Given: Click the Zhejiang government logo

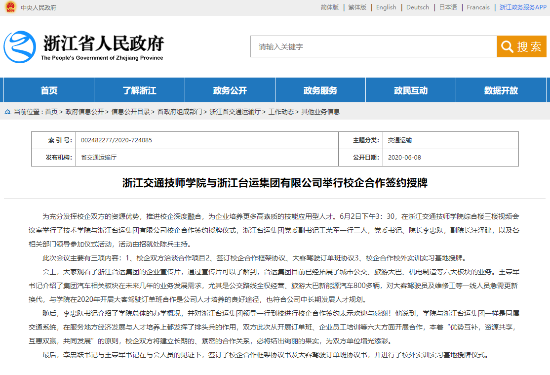Looking at the screenshot, I should point(20,47).
